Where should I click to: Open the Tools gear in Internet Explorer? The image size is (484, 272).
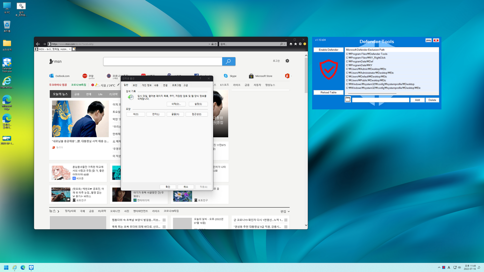[x=300, y=44]
